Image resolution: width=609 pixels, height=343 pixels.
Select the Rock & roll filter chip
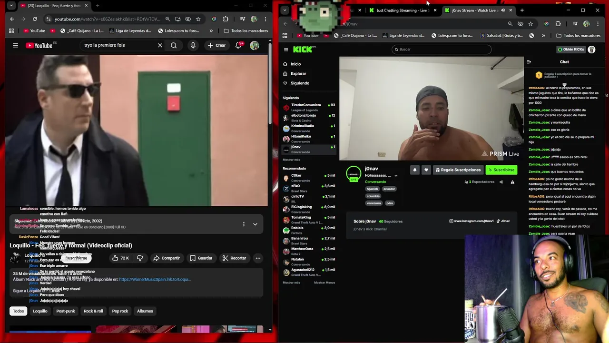(x=93, y=311)
